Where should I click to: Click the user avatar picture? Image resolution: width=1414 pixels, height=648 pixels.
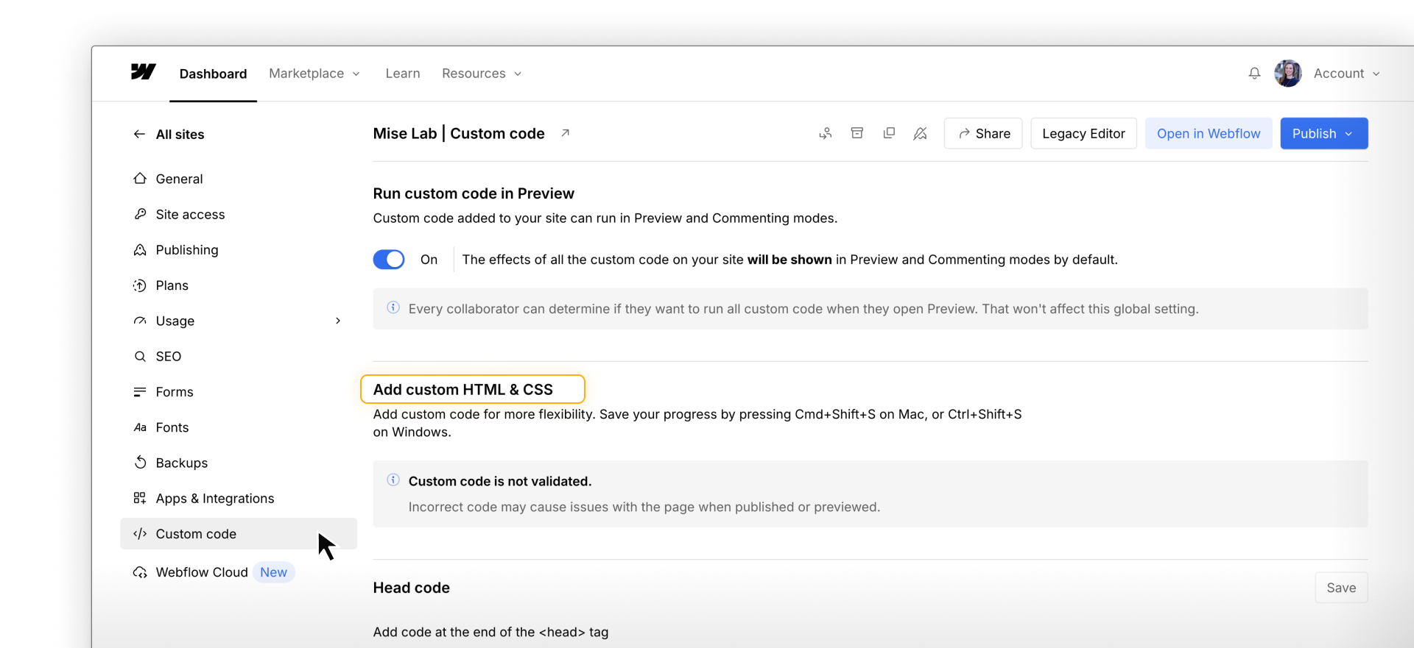(x=1288, y=74)
